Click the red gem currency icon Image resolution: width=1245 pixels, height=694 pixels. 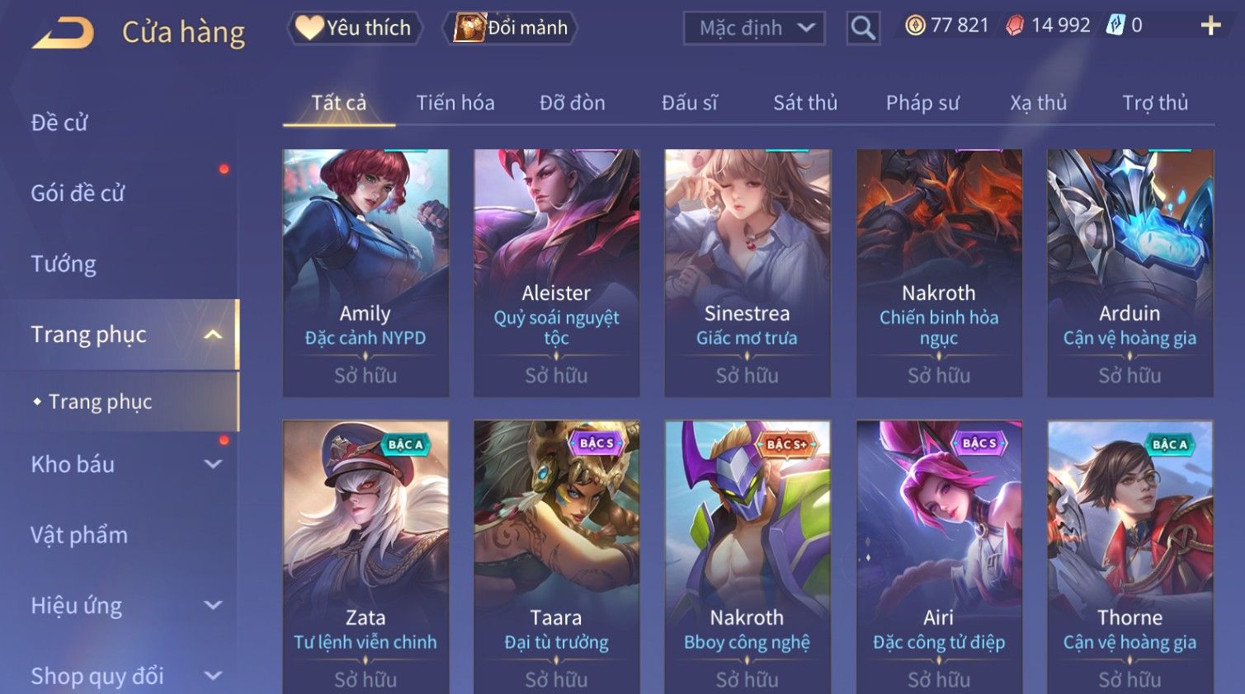(1015, 26)
